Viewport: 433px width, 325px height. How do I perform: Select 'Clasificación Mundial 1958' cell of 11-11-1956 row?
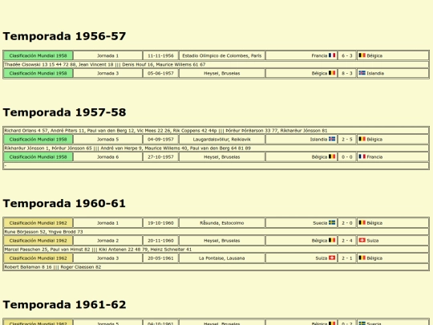(38, 55)
